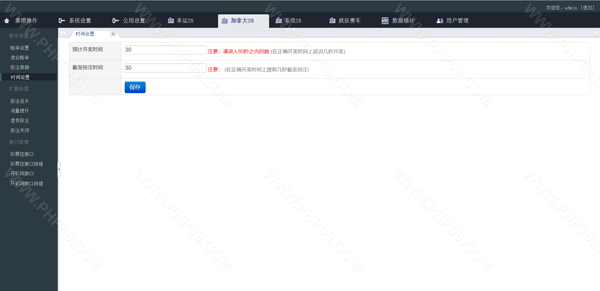Click the 退出 logout link

click(587, 8)
